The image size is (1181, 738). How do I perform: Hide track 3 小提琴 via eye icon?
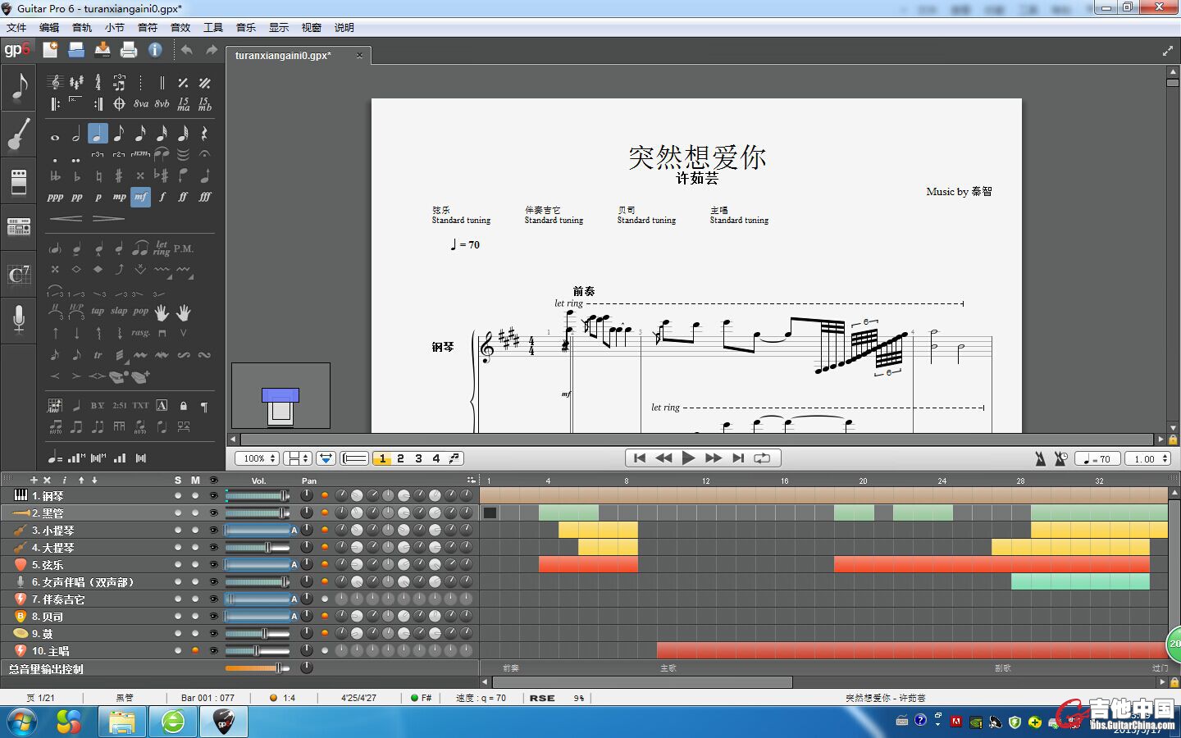pyautogui.click(x=214, y=531)
